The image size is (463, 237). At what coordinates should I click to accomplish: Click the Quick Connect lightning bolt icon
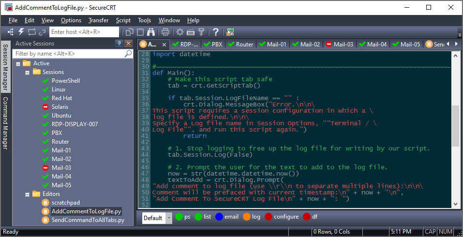click(x=21, y=32)
